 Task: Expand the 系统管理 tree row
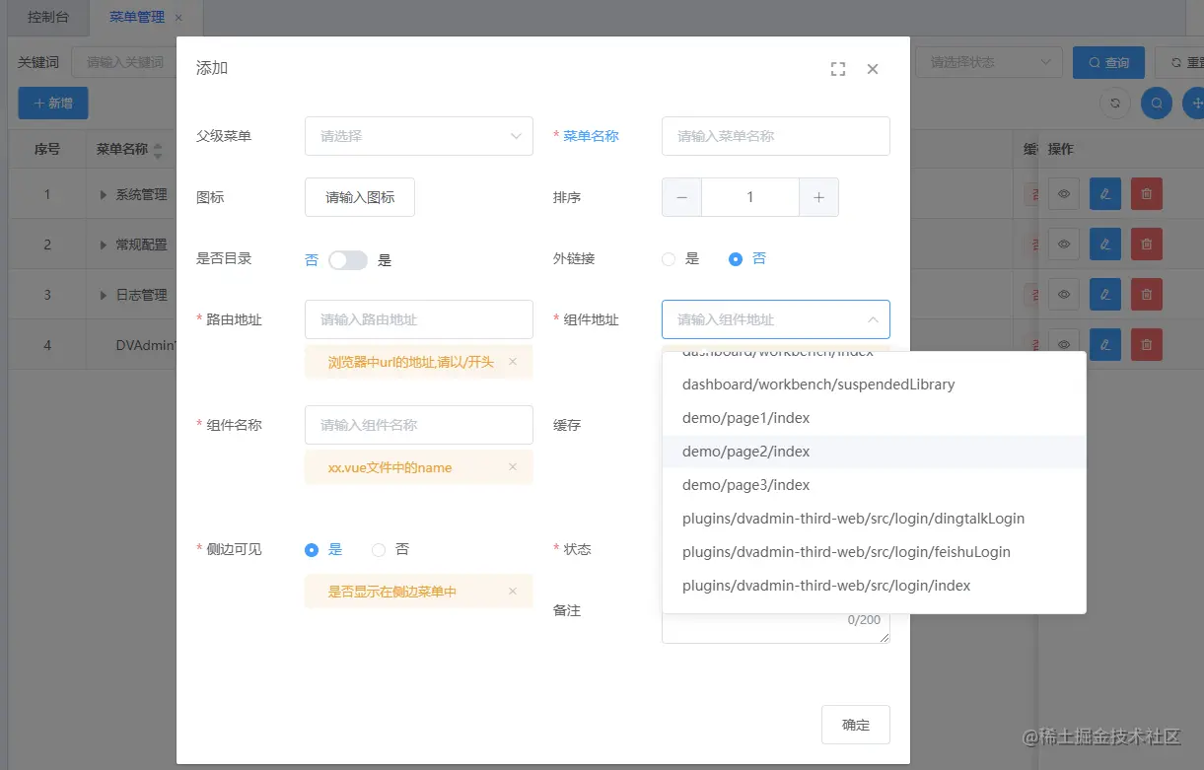pyautogui.click(x=104, y=195)
